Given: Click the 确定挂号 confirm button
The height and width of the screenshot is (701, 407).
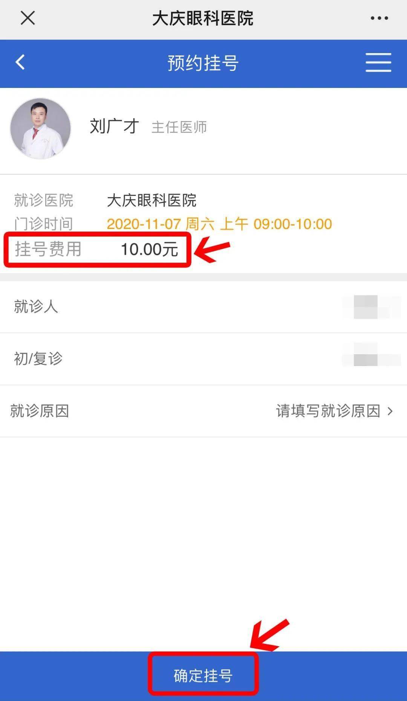Looking at the screenshot, I should click(x=203, y=675).
